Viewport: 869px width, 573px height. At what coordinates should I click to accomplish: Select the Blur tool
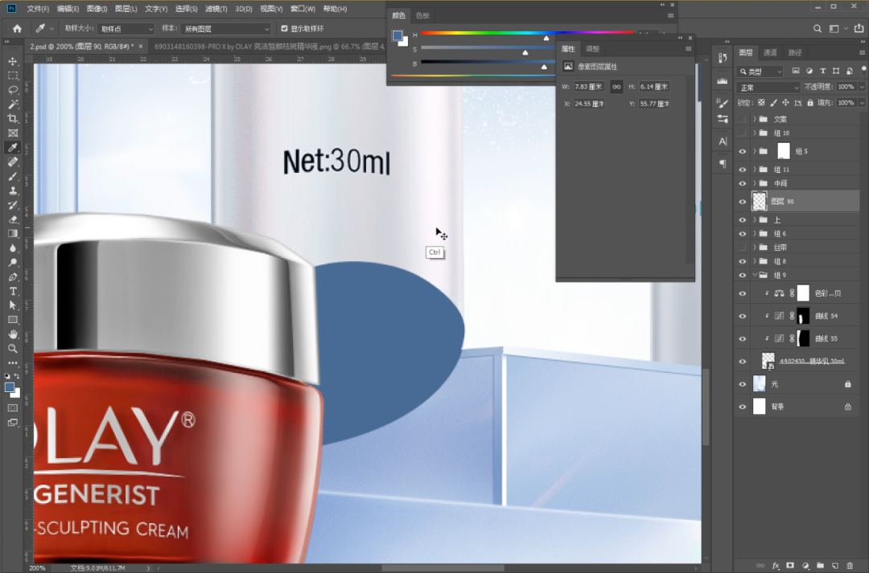tap(13, 248)
